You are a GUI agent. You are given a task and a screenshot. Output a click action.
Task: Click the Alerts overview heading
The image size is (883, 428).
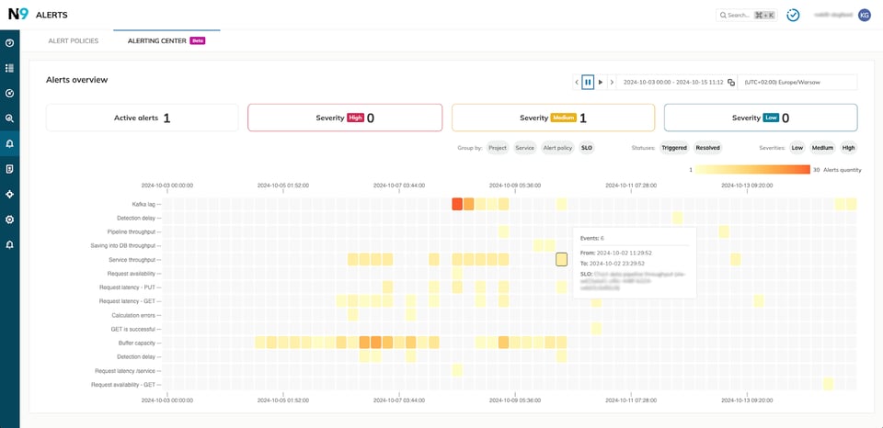tap(76, 80)
